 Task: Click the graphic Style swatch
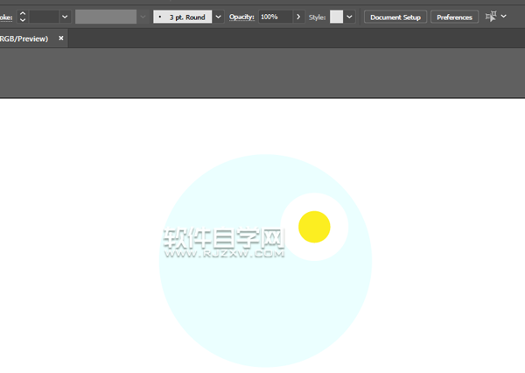(x=336, y=17)
